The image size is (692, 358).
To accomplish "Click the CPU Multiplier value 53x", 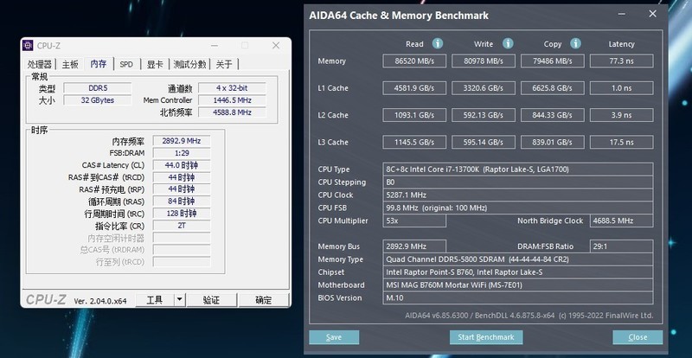I will (x=414, y=221).
